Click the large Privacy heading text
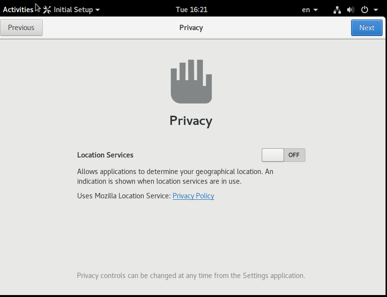Screen dimensions: 387x297 (191, 121)
